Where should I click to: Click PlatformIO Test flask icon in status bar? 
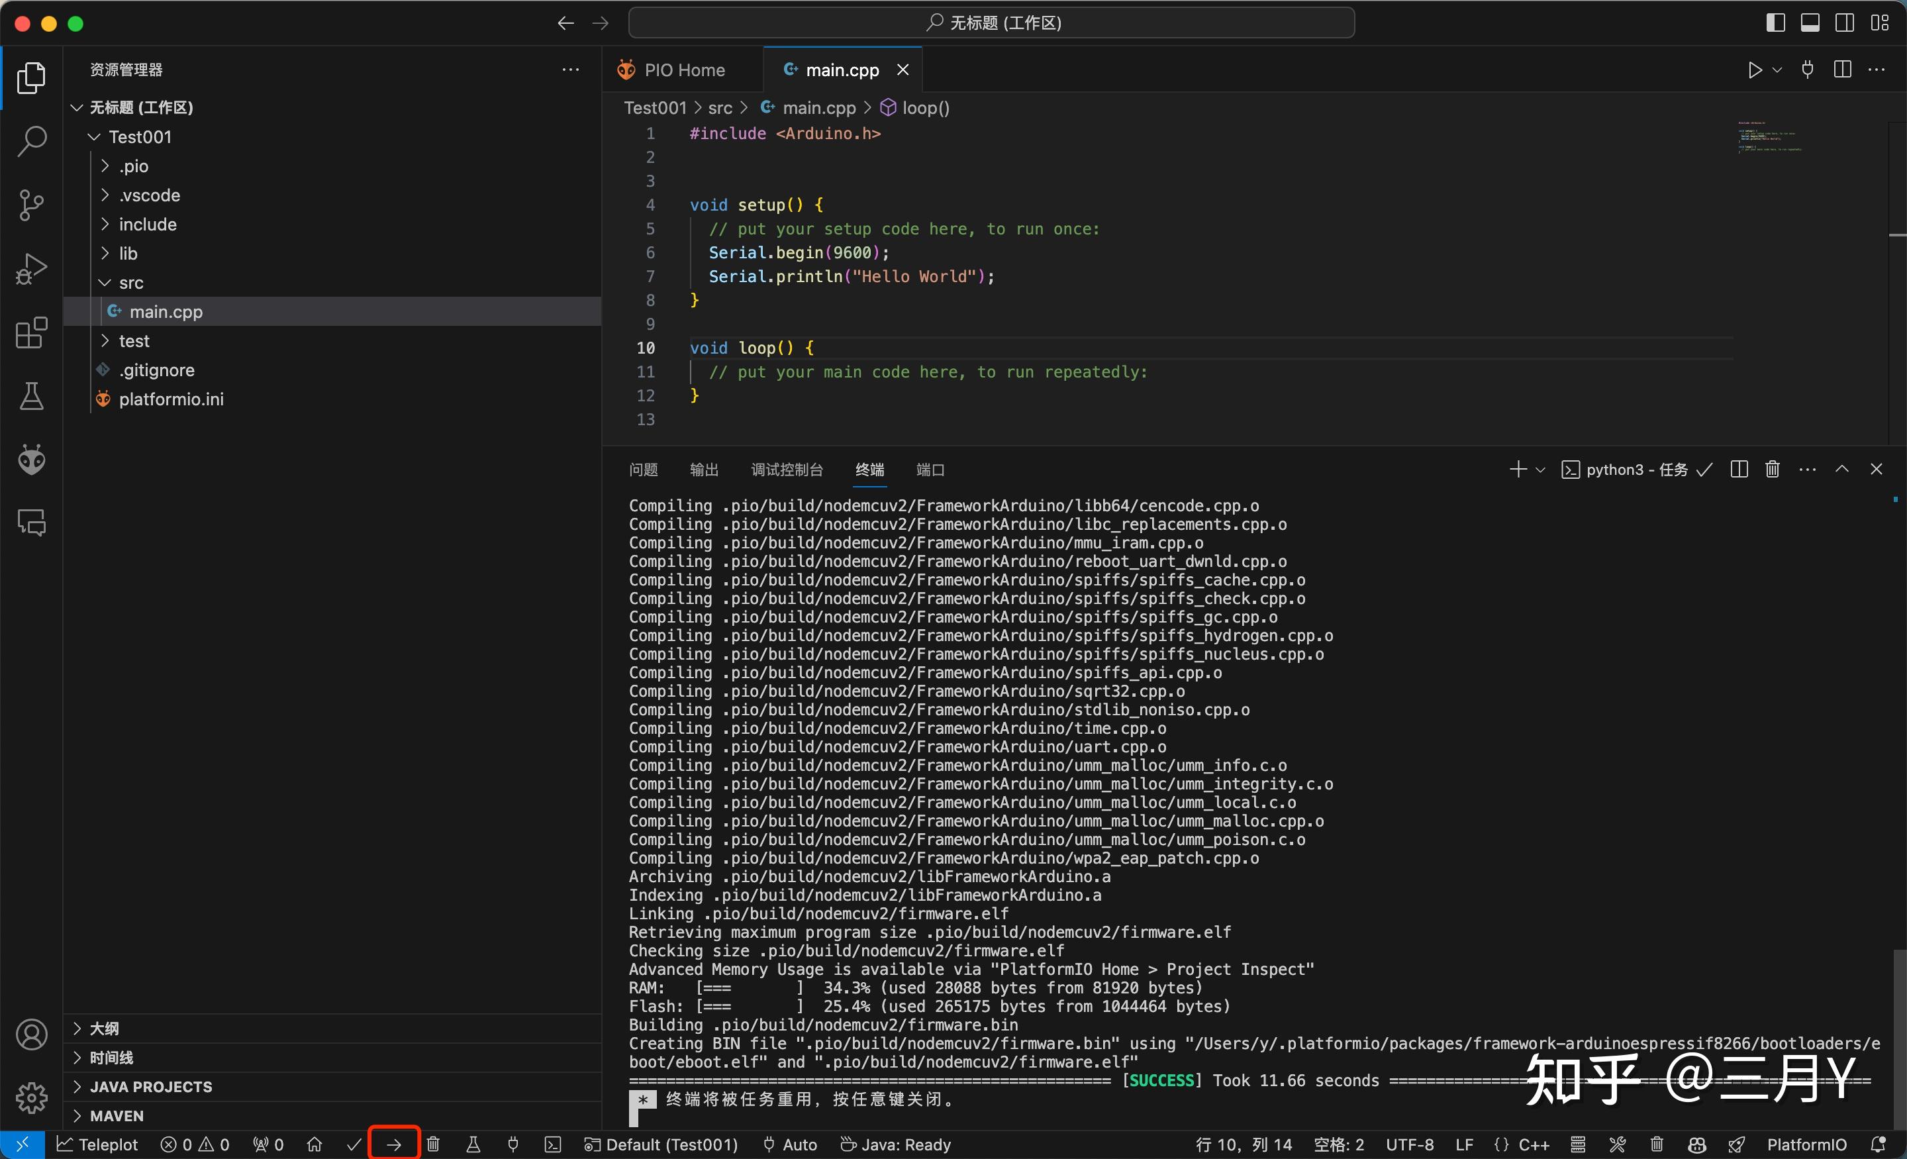[x=473, y=1144]
